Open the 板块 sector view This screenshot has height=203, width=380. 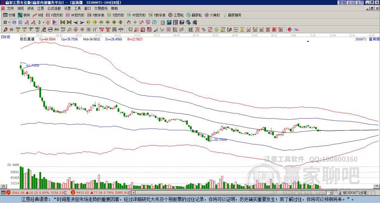(24, 15)
